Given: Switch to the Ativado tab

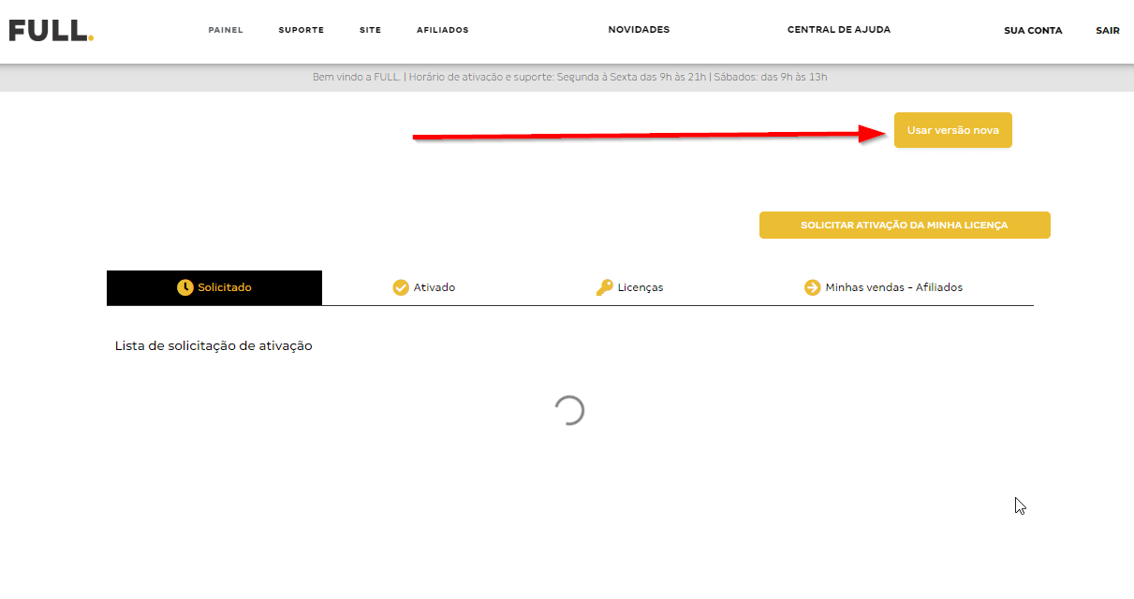Looking at the screenshot, I should click(x=424, y=287).
